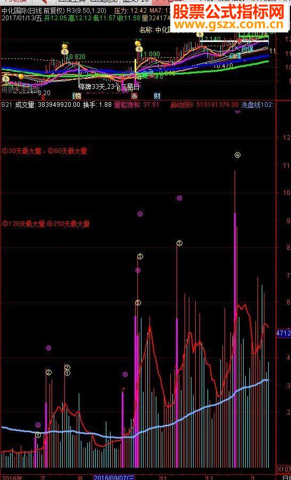Image resolution: width=291 pixels, height=480 pixels.
Task: Select the lowest ① marker near the blue line
Action: coord(38,435)
